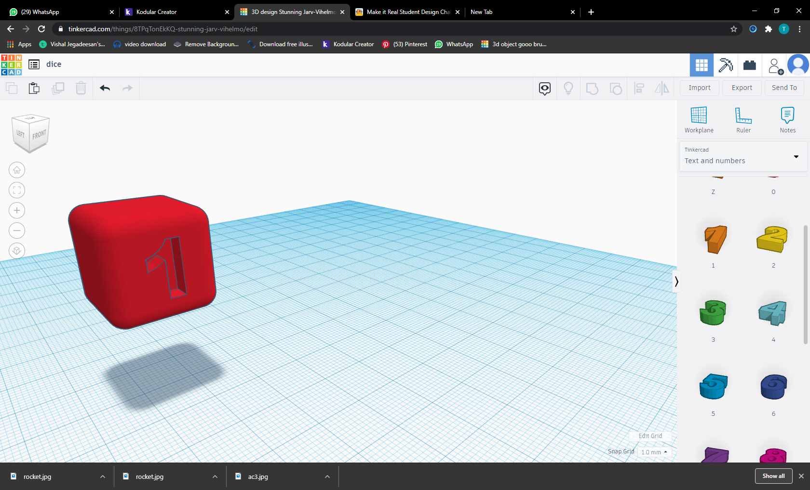Select the light blue number 4 shape

[x=773, y=313]
